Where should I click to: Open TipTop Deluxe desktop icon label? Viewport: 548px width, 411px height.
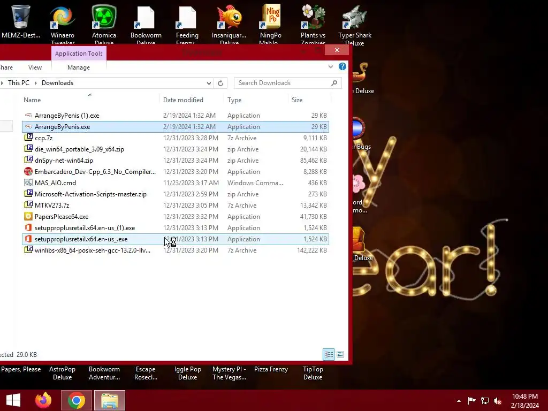(313, 373)
